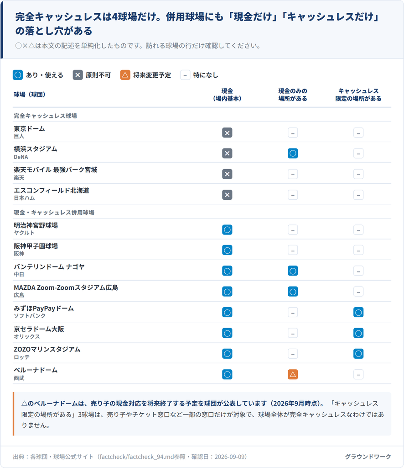Click the dash in 東京ドーム キャッシュレス限定 column

pos(358,133)
